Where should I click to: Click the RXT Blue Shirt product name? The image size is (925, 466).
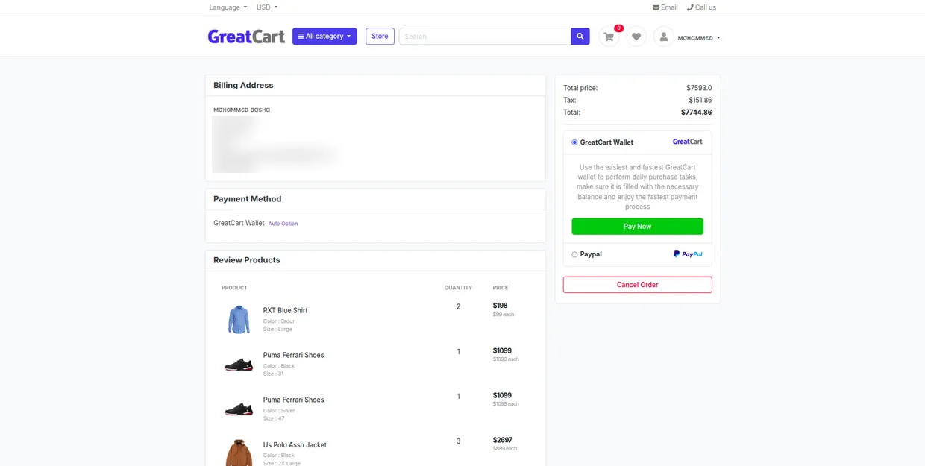(285, 310)
